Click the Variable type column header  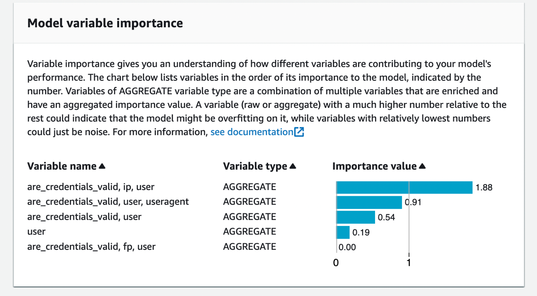point(255,166)
